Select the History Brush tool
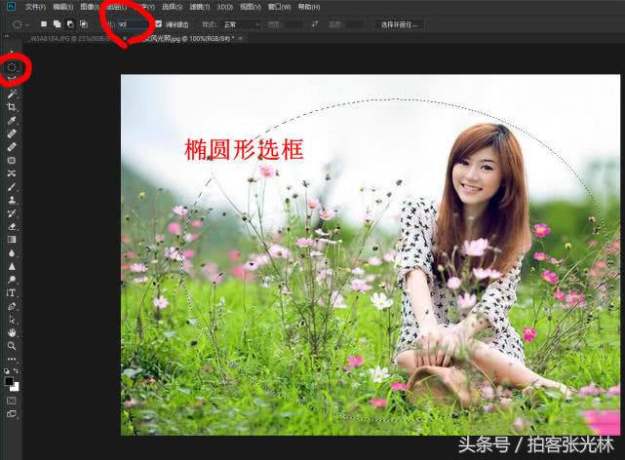Screen dimensions: 625x460 (x=12, y=213)
